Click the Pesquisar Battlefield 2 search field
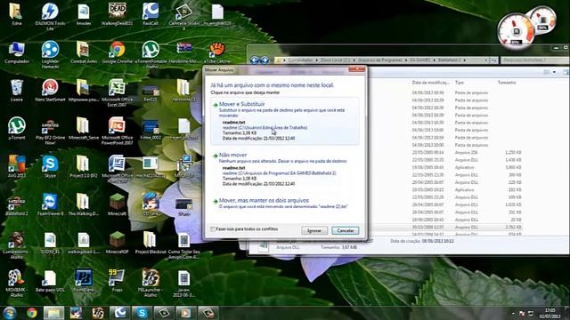570x320 pixels. 534,60
